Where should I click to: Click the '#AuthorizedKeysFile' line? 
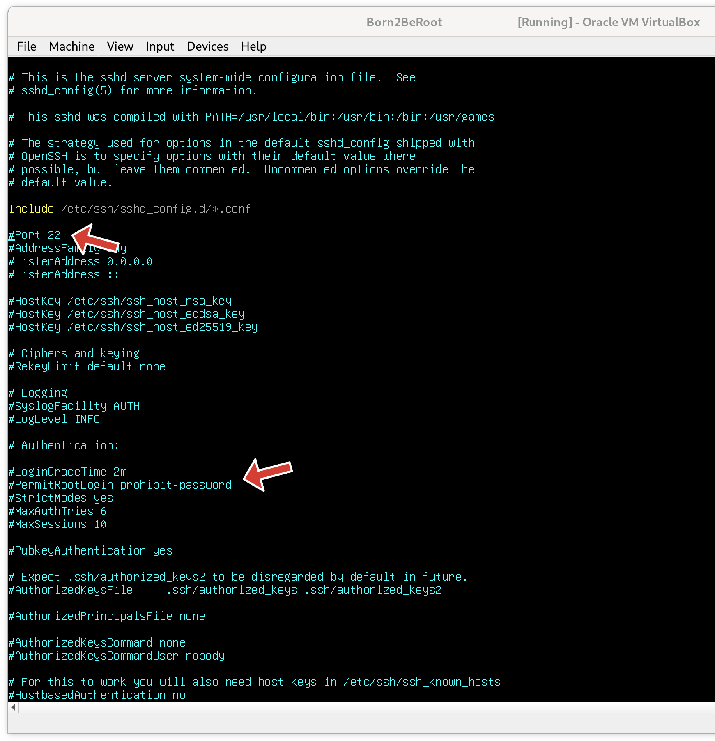point(225,590)
